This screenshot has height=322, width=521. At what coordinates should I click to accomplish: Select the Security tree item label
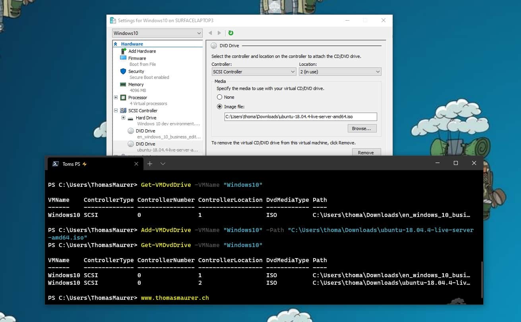(x=136, y=71)
